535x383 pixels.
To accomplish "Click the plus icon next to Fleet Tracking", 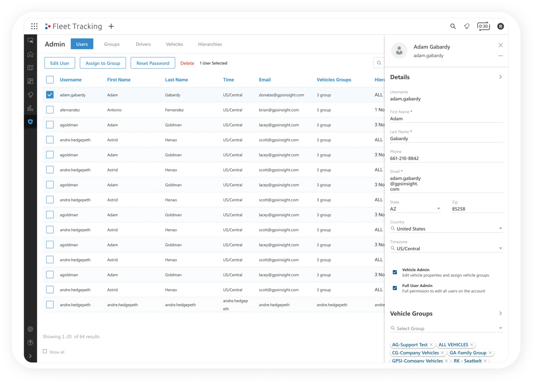I will tap(111, 26).
